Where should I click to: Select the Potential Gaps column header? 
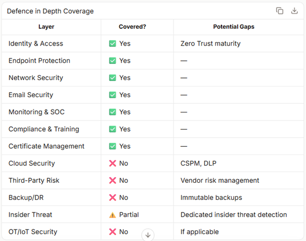pyautogui.click(x=234, y=26)
